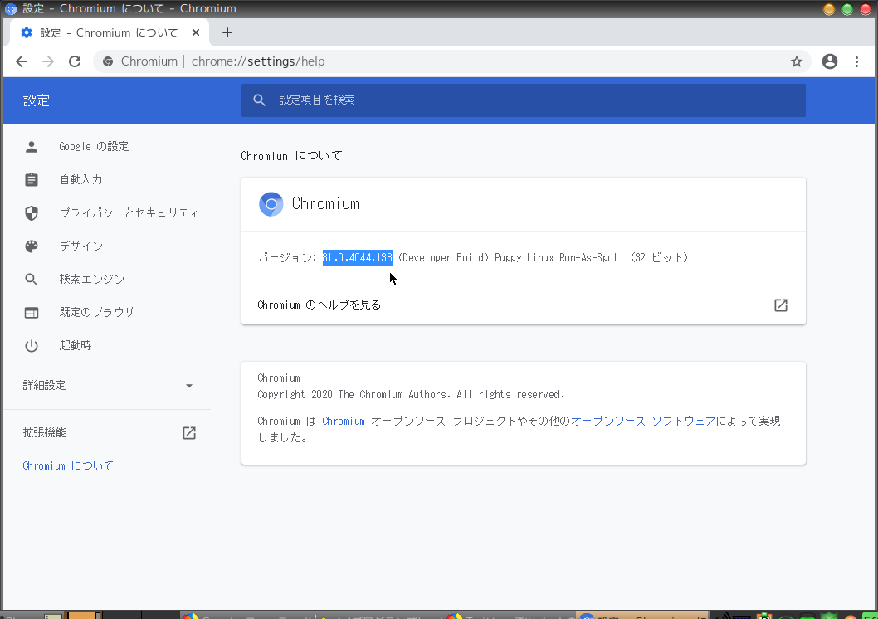Click the search magnifier in settings search bar
The height and width of the screenshot is (619, 878).
tap(259, 100)
